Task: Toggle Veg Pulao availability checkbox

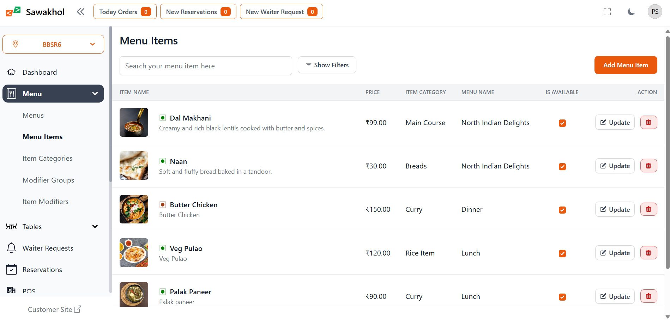Action: [x=562, y=253]
